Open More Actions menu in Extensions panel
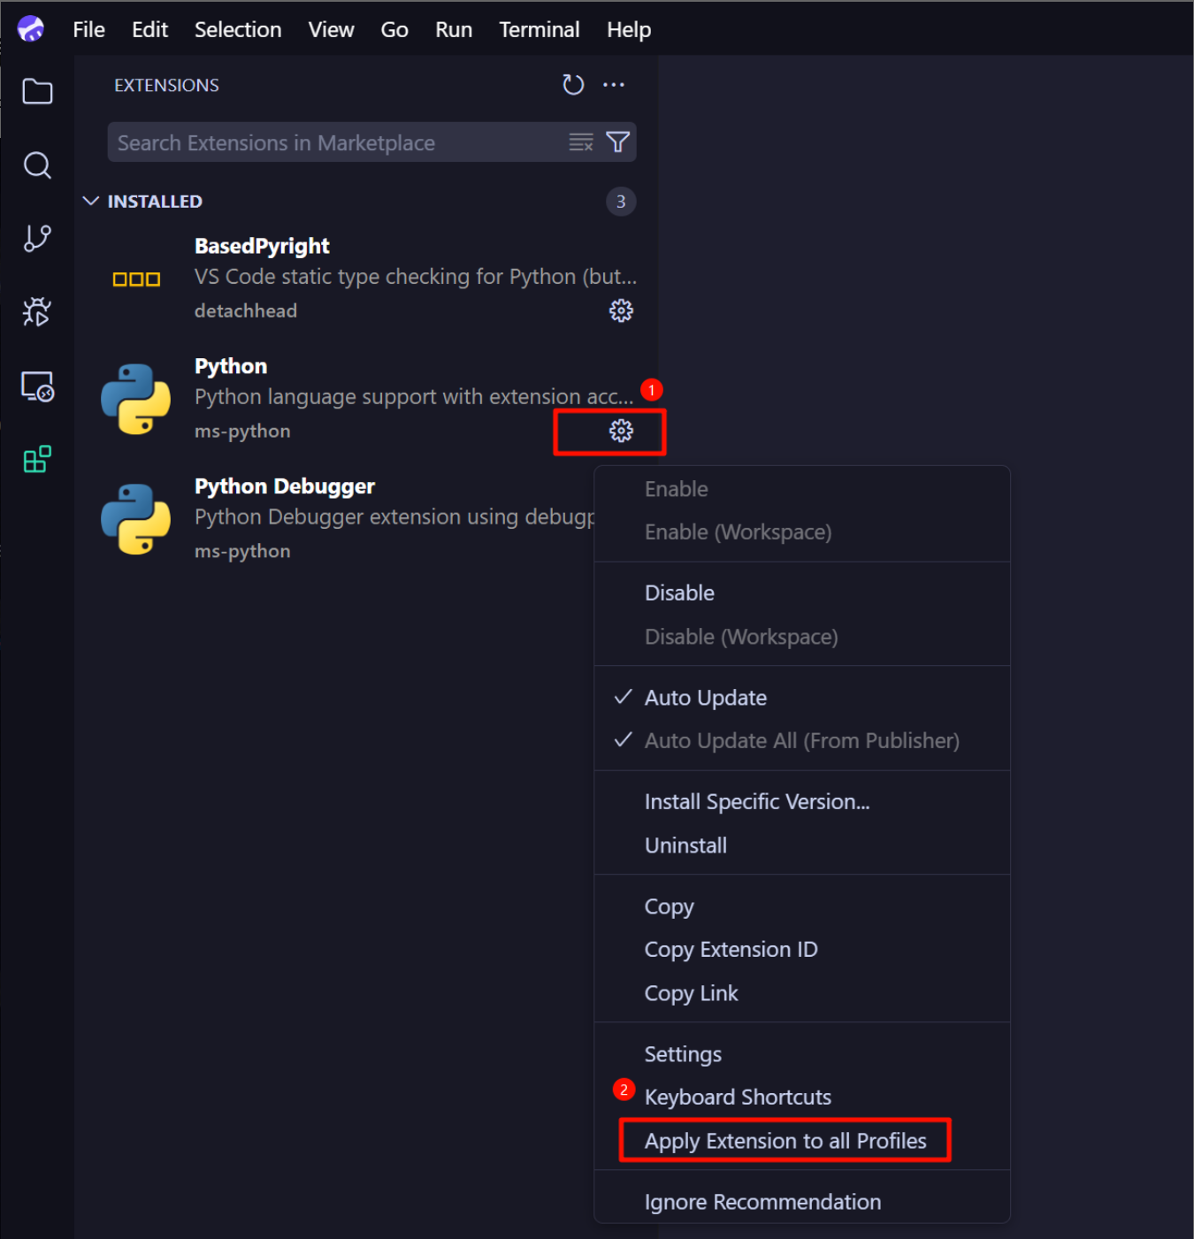Viewport: 1194px width, 1239px height. tap(614, 84)
